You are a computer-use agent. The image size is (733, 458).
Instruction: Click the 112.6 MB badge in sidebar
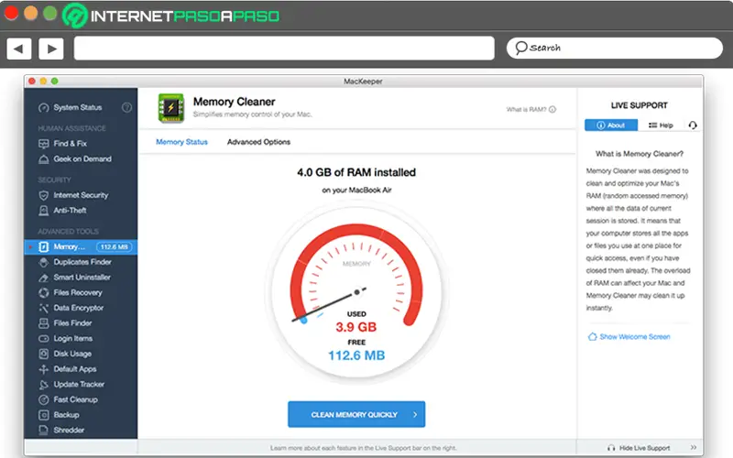coord(114,246)
